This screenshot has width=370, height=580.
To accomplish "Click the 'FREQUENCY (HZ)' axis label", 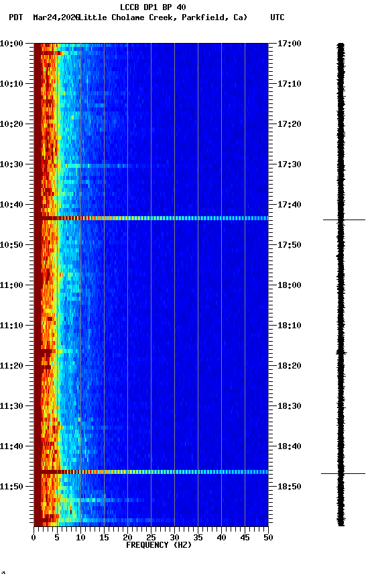I will click(159, 546).
